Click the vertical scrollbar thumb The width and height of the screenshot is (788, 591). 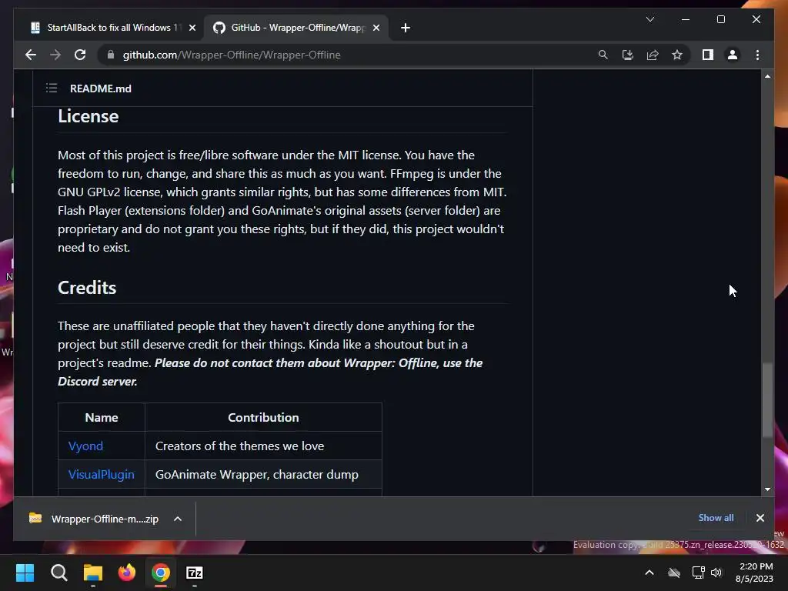pyautogui.click(x=767, y=400)
